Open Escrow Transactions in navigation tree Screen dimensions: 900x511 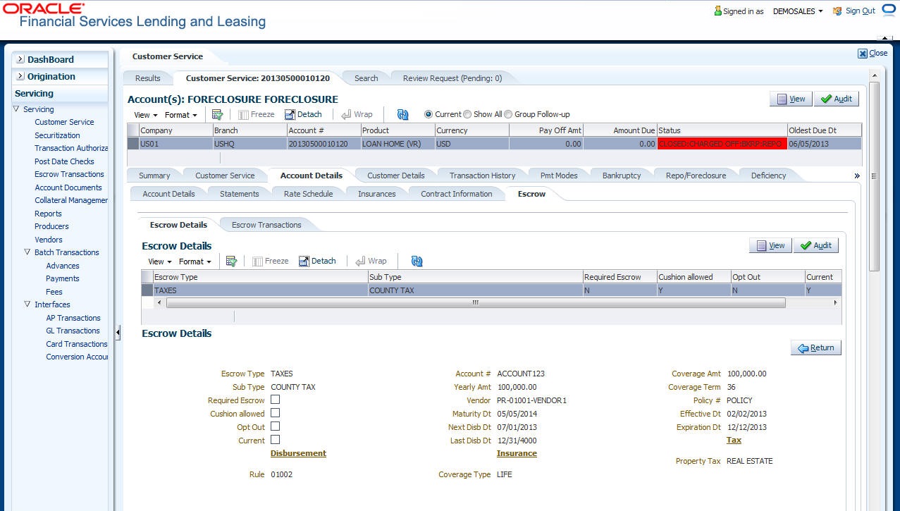[x=69, y=174]
